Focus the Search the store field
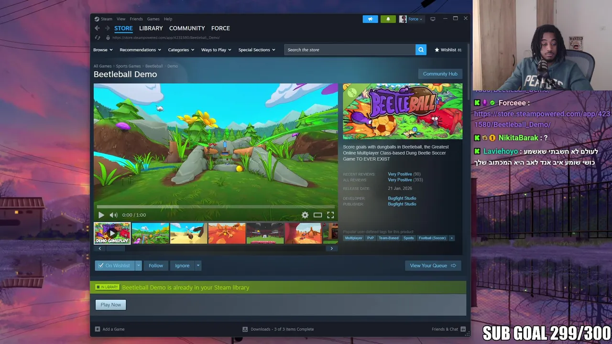Viewport: 612px width, 344px height. point(350,50)
